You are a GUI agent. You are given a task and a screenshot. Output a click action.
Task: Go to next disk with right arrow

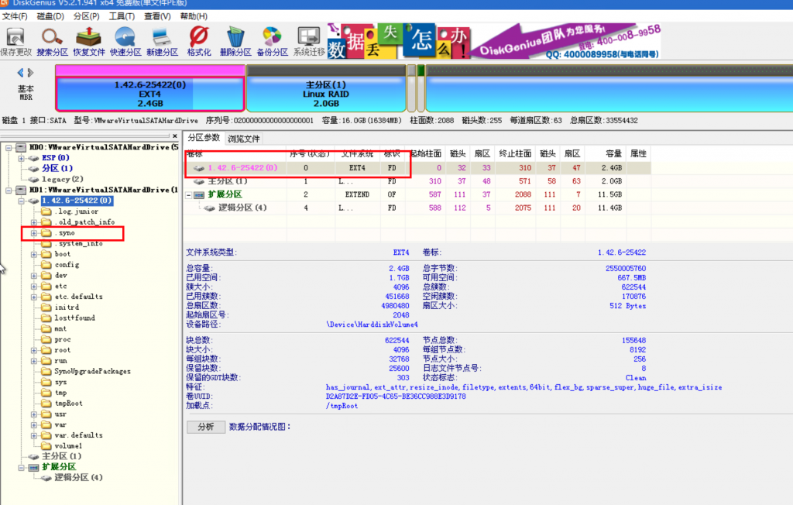[31, 73]
